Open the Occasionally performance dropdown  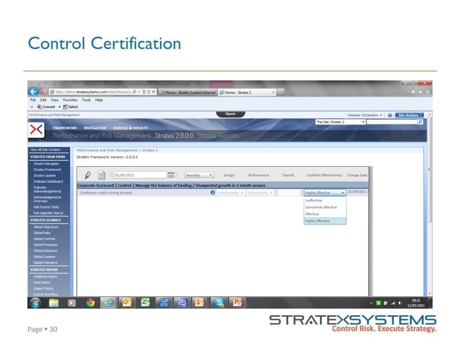(x=260, y=193)
